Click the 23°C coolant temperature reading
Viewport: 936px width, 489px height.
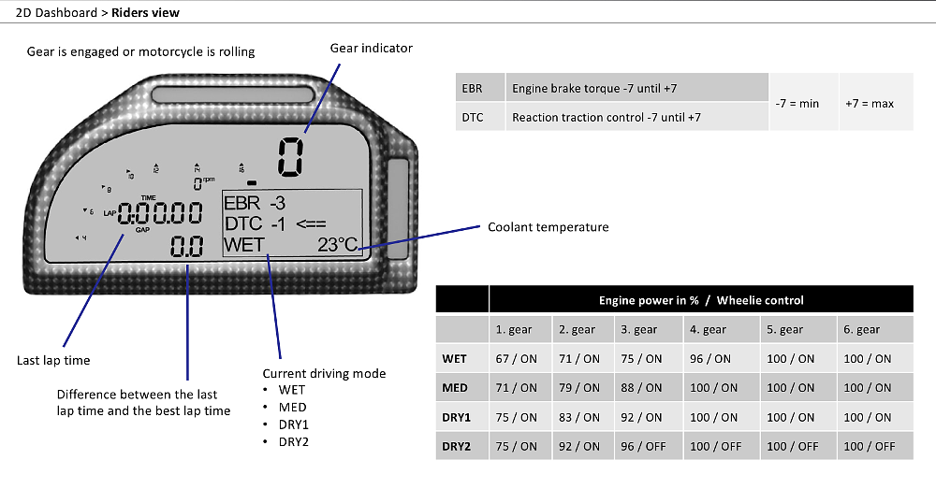(338, 246)
